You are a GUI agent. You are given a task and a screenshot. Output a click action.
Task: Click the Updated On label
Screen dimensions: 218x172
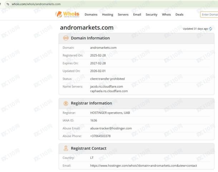tap(71, 71)
